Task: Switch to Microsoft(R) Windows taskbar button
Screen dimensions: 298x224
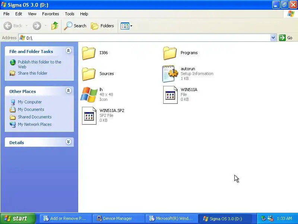Action: coord(172,218)
